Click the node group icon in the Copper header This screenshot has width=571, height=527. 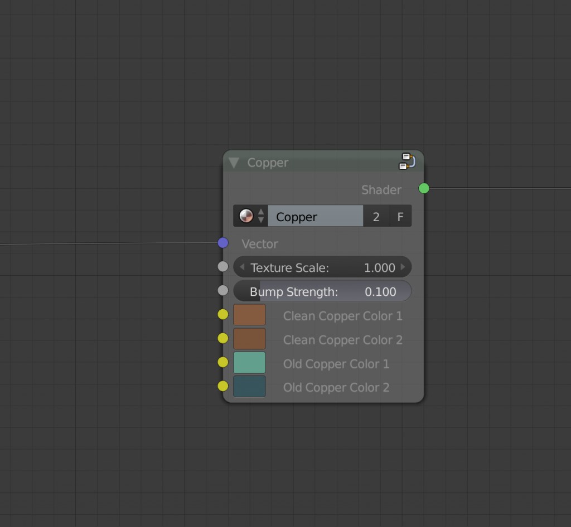(407, 161)
